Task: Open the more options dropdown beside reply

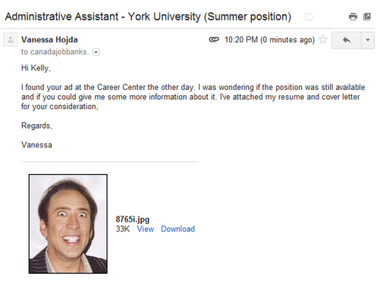Action: 368,40
